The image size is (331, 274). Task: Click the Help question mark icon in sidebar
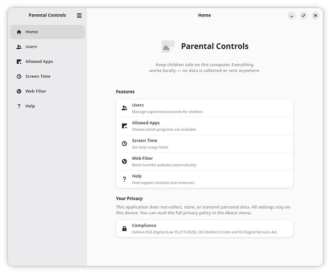tap(19, 106)
